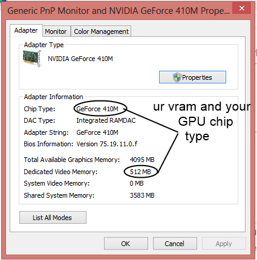Click the dialog title bar text
Viewport: 257px width, 260px height.
click(x=119, y=11)
